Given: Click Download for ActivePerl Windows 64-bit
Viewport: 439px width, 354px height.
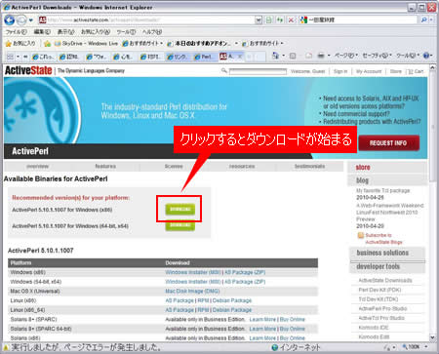Looking at the screenshot, I should click(180, 225).
